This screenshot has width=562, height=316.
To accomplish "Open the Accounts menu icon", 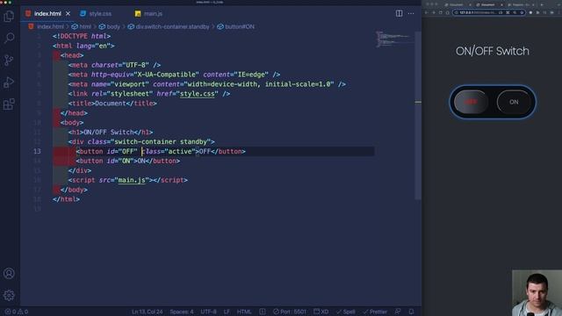I will (x=9, y=273).
